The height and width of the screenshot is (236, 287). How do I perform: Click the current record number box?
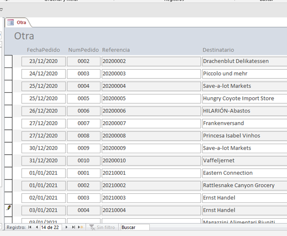(51, 227)
